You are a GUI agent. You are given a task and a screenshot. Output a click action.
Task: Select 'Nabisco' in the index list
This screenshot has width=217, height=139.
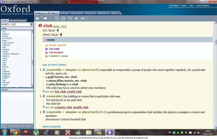(x=6, y=49)
